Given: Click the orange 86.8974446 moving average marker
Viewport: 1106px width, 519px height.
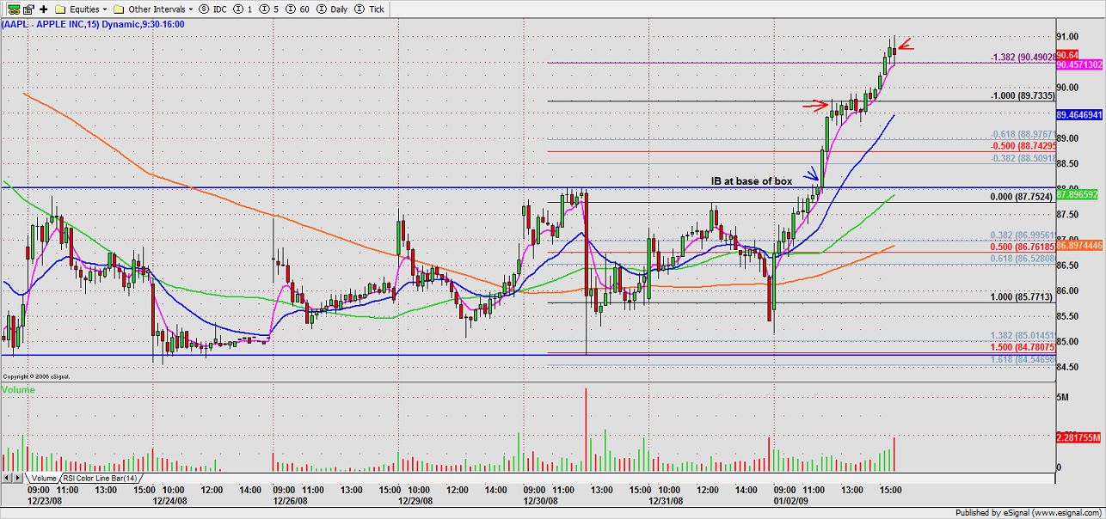Looking at the screenshot, I should pos(1080,246).
